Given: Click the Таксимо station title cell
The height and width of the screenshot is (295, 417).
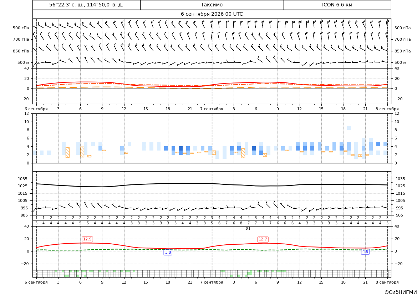Looking at the screenshot, I should [212, 5].
